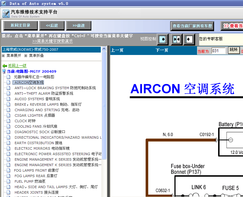The width and height of the screenshot is (243, 197).
Task: Click 返回上一级 link
Action: (17, 66)
